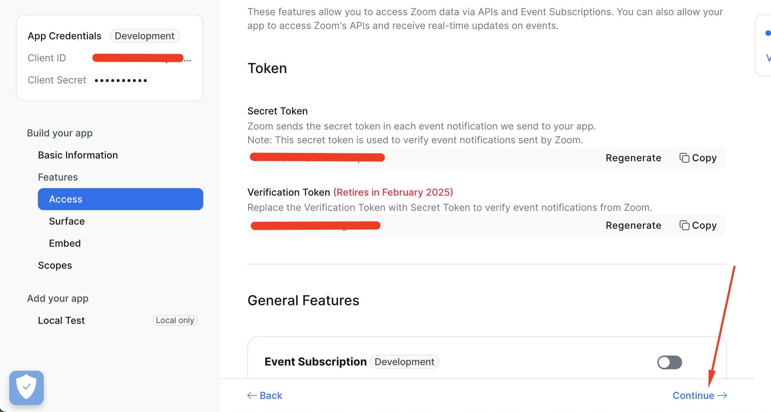Enable the Event Subscription toggle
771x412 pixels.
pos(669,362)
